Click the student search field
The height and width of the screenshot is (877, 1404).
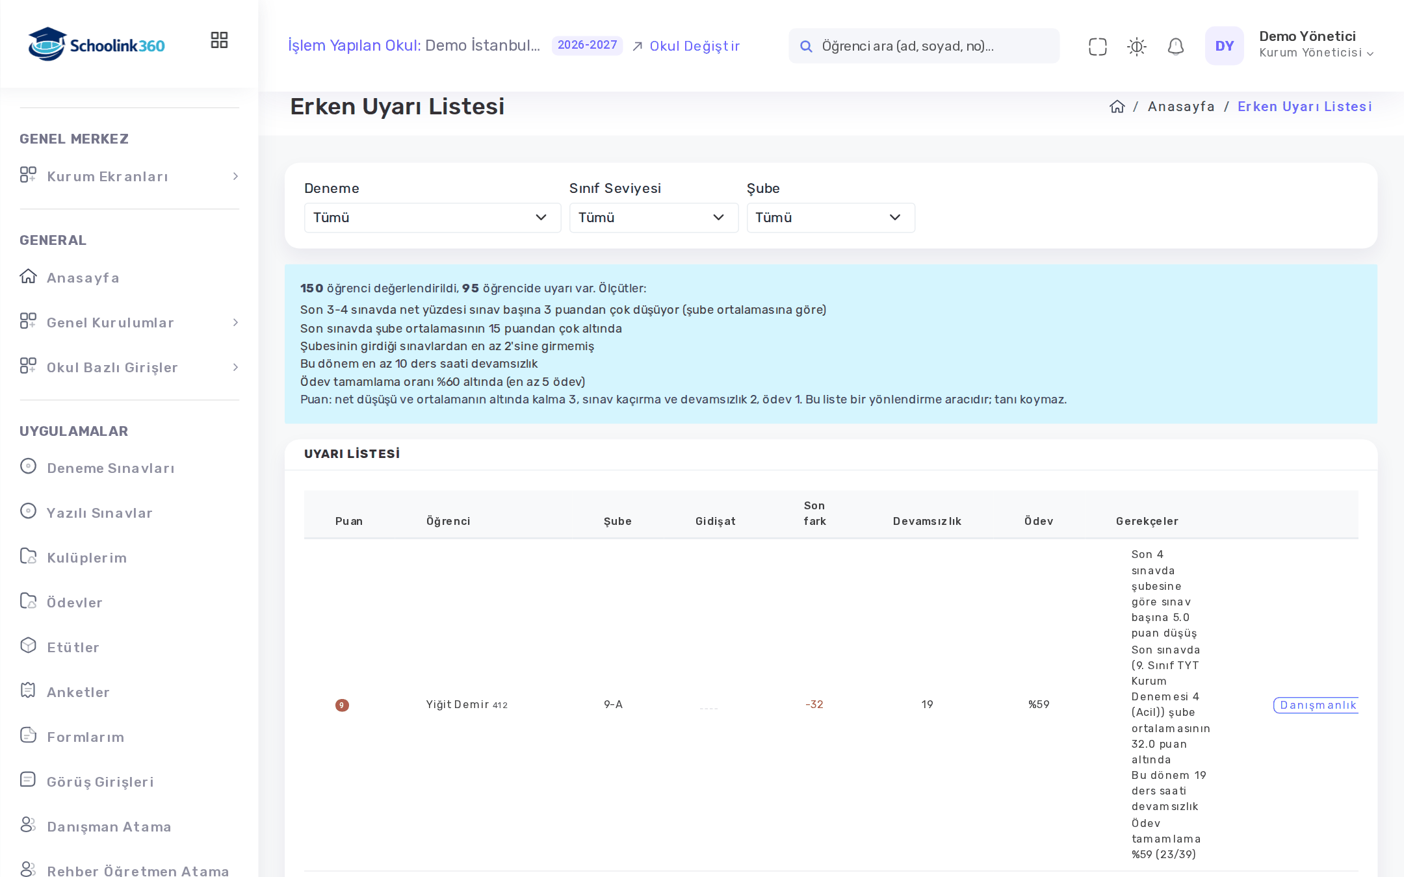pos(924,46)
